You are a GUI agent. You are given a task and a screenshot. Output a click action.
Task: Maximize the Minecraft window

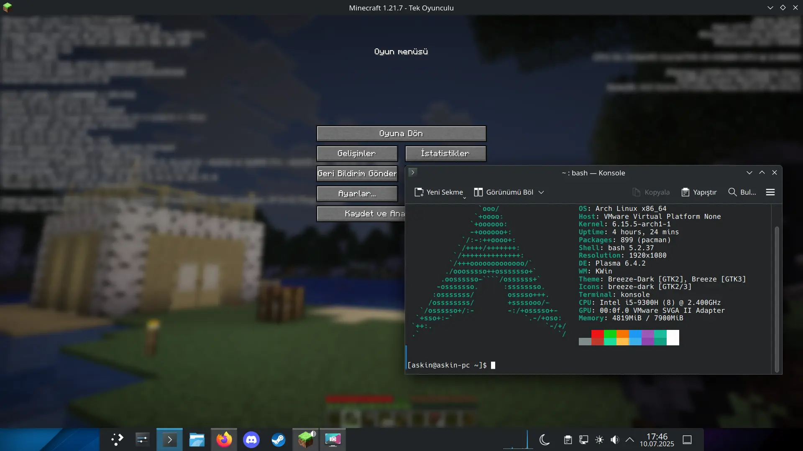(783, 8)
